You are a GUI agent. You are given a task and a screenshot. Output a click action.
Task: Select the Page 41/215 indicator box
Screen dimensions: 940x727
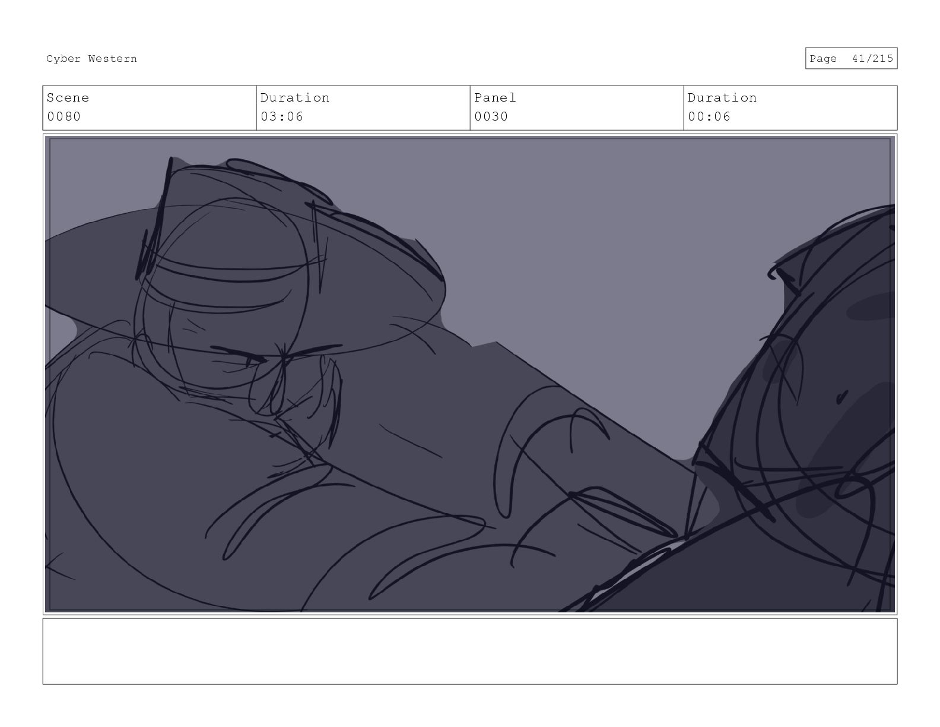point(851,58)
